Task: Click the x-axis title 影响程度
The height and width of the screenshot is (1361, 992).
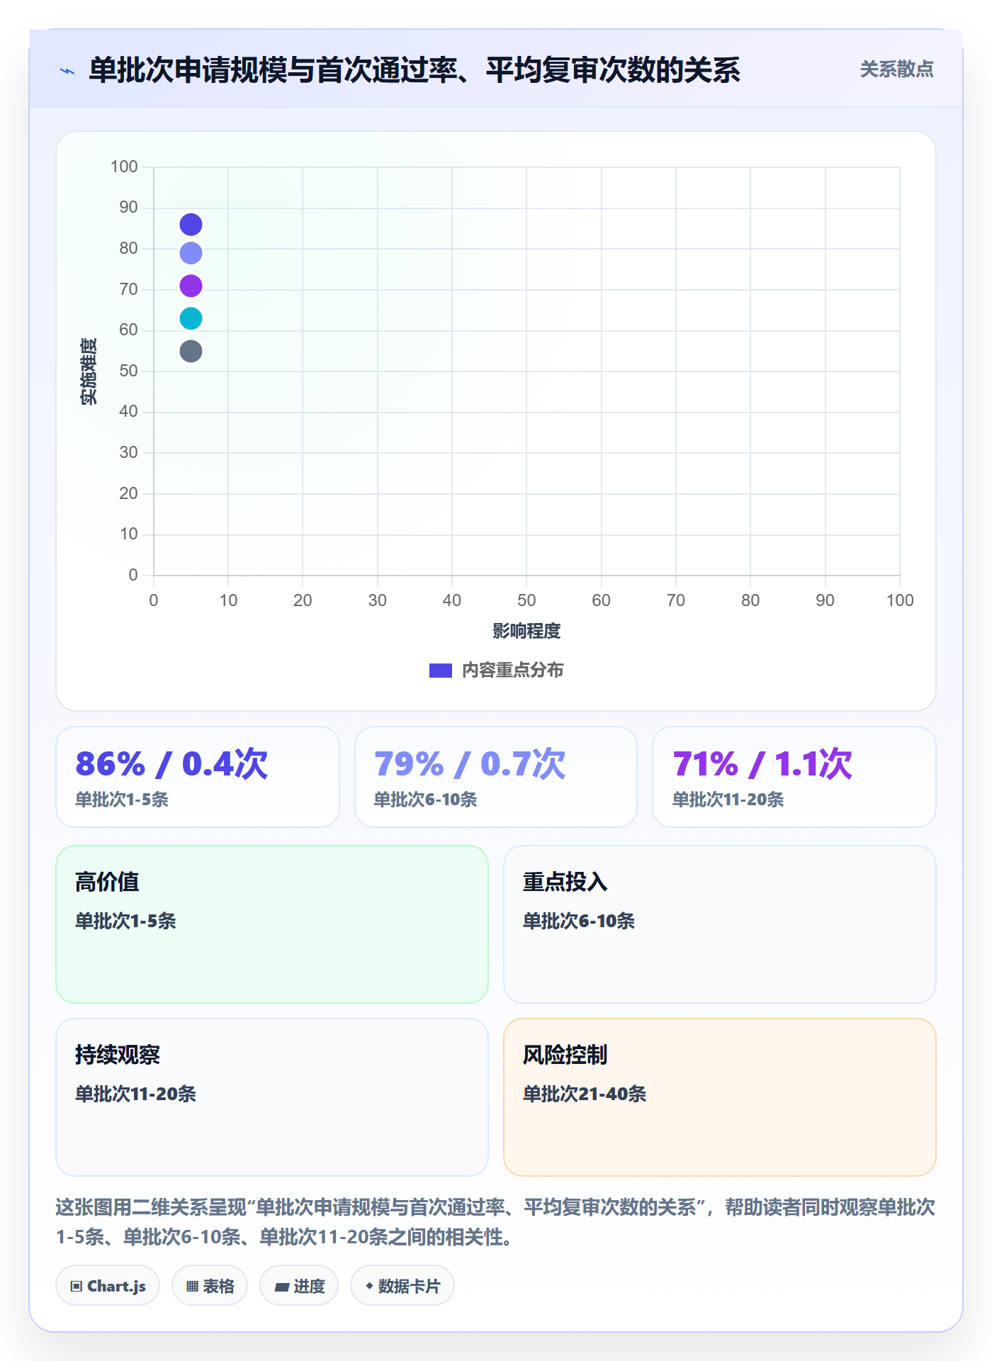Action: (x=526, y=631)
